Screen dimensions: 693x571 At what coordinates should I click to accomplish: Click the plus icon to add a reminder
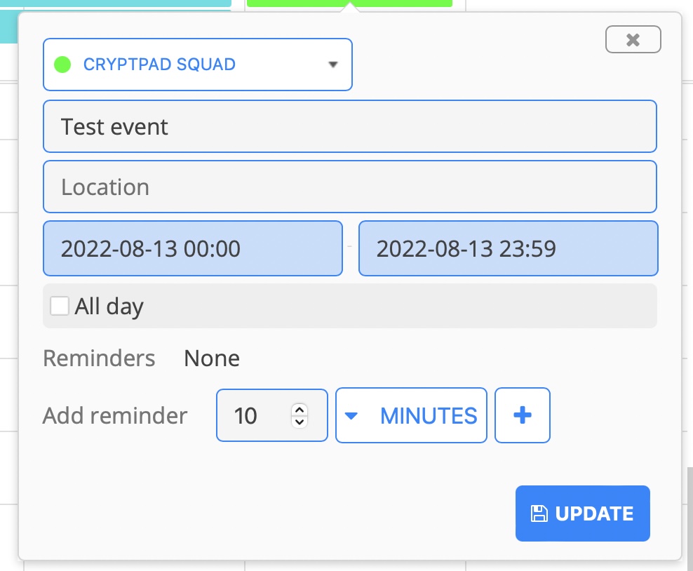pos(523,415)
